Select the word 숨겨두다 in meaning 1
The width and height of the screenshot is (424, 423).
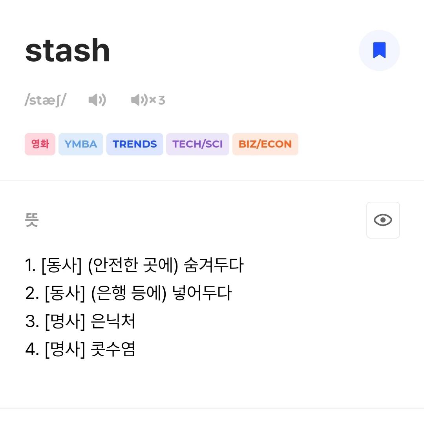[214, 266]
